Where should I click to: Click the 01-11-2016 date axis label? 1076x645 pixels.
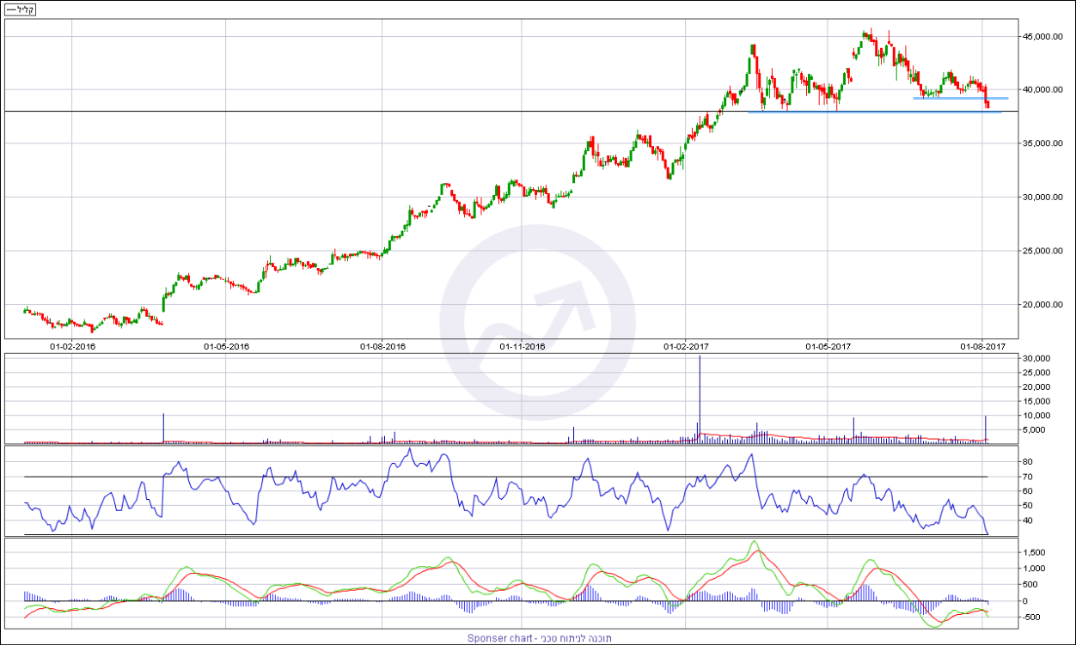pos(522,346)
